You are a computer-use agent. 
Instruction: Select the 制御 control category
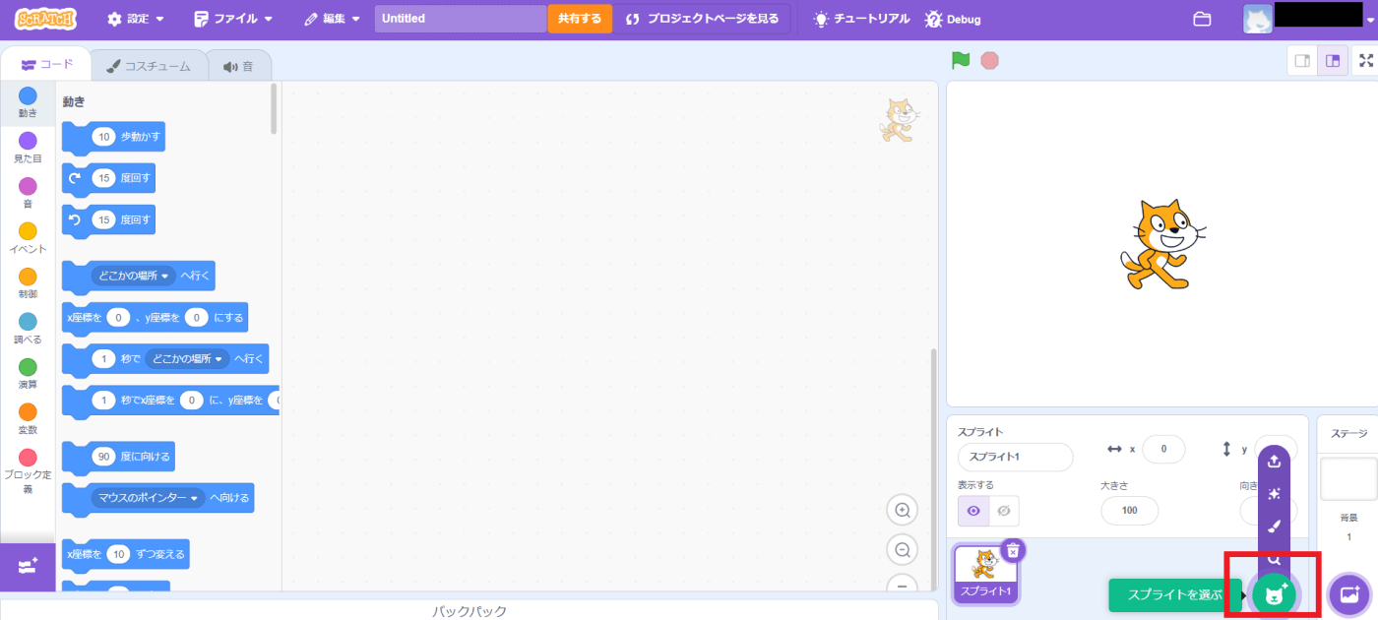28,283
